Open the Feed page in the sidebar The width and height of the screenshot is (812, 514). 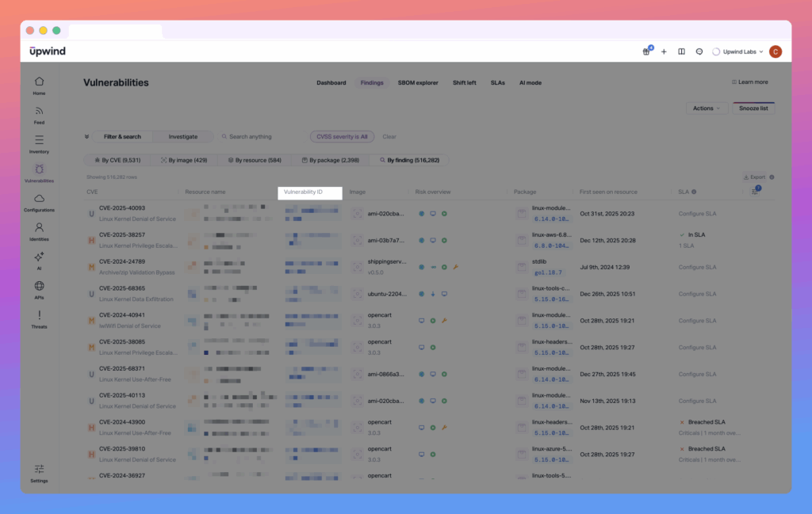(39, 115)
